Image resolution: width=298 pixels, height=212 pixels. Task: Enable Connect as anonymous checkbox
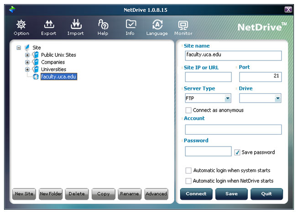click(x=188, y=110)
